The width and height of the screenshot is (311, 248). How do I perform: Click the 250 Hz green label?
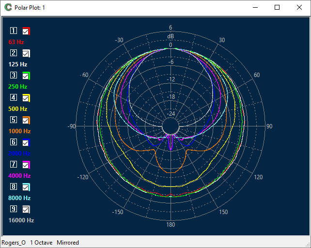point(17,87)
